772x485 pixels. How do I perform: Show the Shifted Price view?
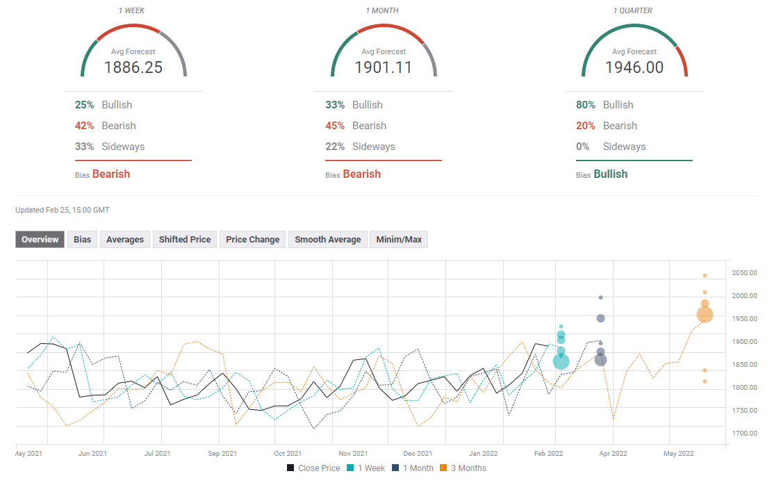tap(184, 239)
